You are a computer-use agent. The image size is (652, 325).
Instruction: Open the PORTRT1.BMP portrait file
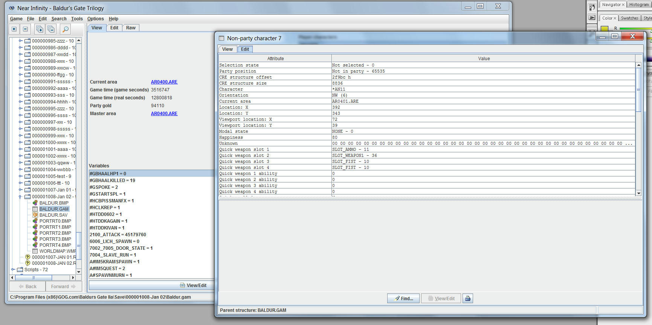point(55,227)
